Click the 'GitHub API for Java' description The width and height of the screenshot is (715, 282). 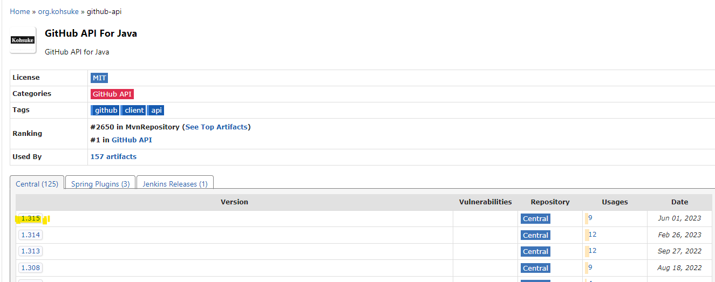77,52
